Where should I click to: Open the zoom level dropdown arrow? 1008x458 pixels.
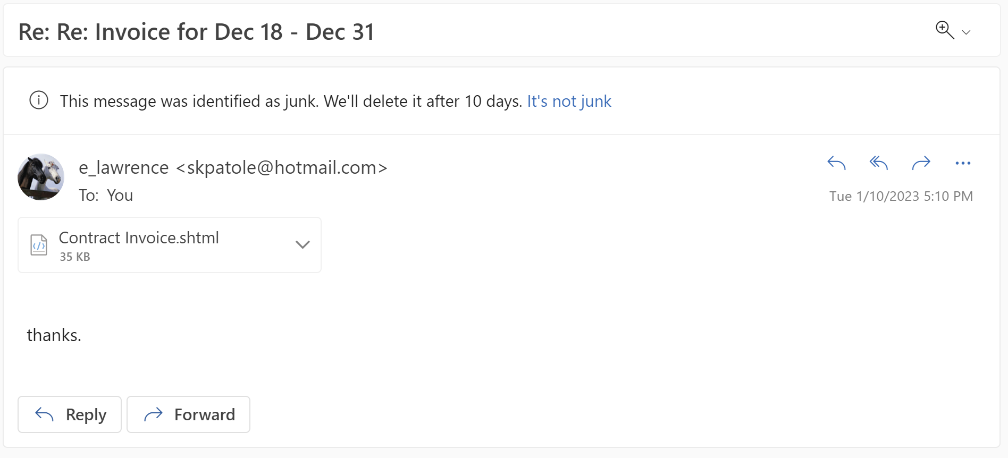coord(967,32)
